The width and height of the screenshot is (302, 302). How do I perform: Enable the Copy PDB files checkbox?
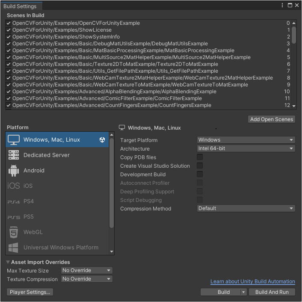point(200,157)
